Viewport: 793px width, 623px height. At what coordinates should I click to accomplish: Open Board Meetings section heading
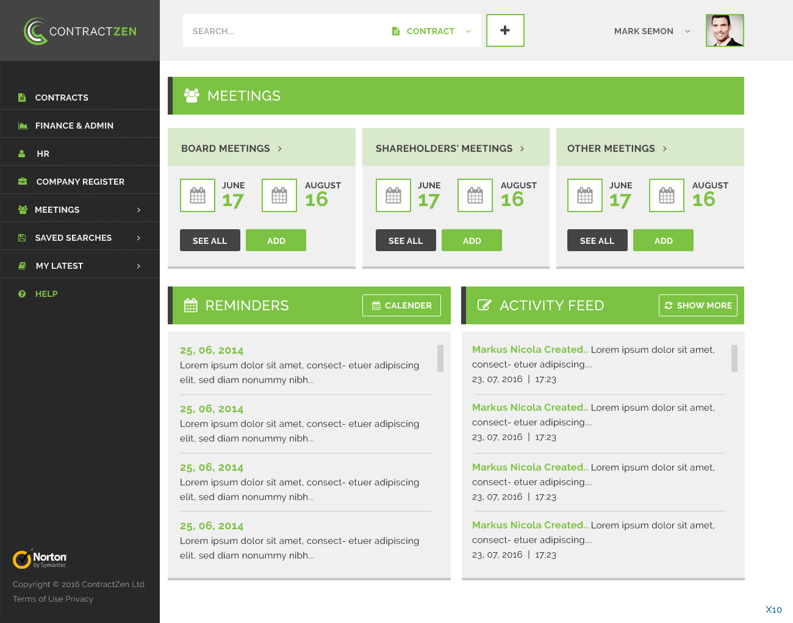pos(231,149)
